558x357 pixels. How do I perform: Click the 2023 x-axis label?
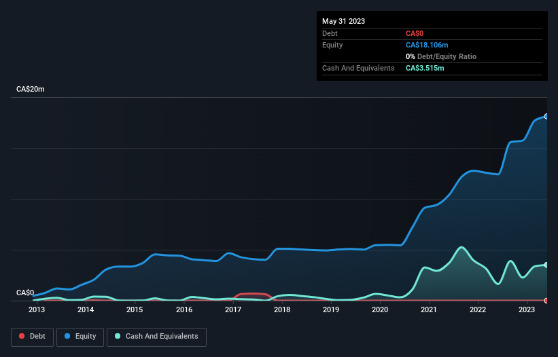pyautogui.click(x=527, y=309)
